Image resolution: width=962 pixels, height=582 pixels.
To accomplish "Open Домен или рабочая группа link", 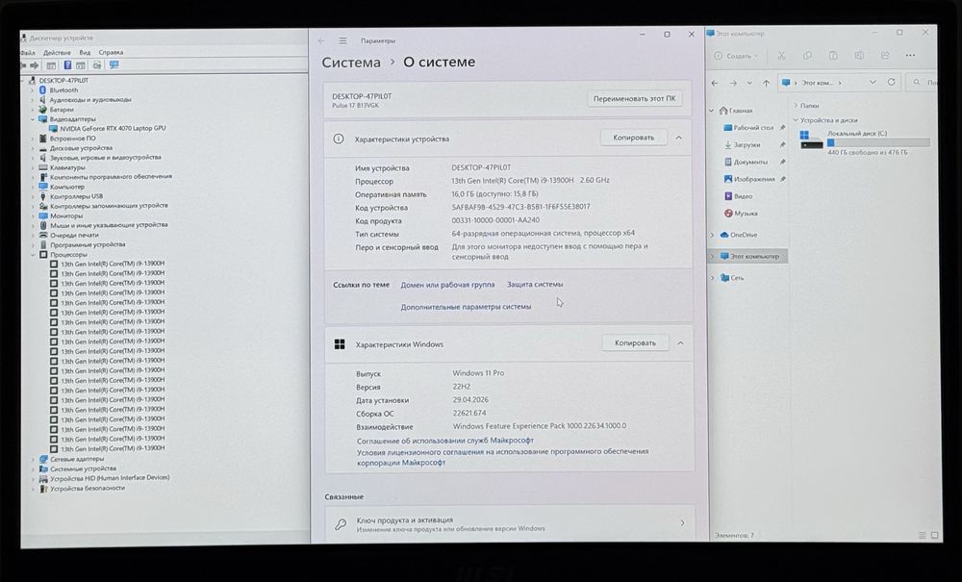I will coord(447,285).
